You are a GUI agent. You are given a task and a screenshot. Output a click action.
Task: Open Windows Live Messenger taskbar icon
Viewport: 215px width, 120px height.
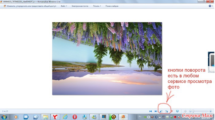[94, 117]
